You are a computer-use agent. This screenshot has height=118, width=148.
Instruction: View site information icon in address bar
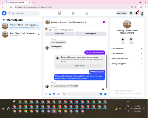[x=16, y=7]
